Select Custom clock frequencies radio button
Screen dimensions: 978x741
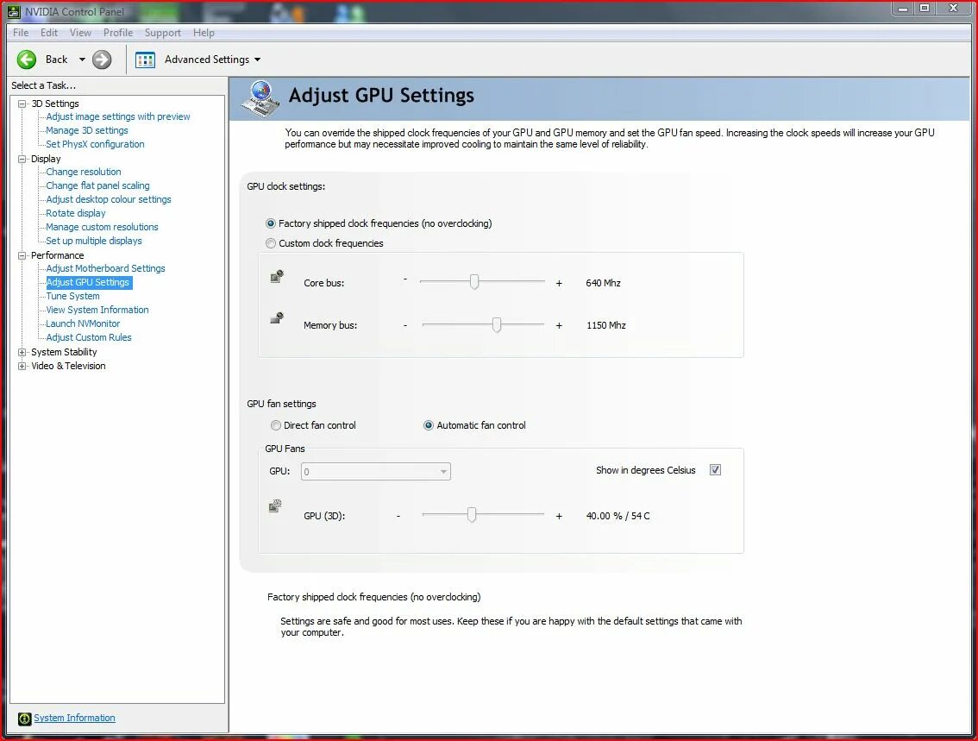tap(271, 243)
